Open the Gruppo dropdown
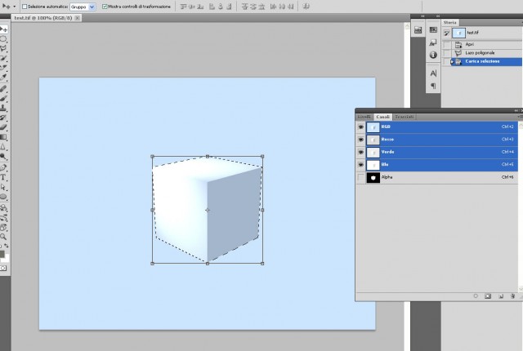 83,7
